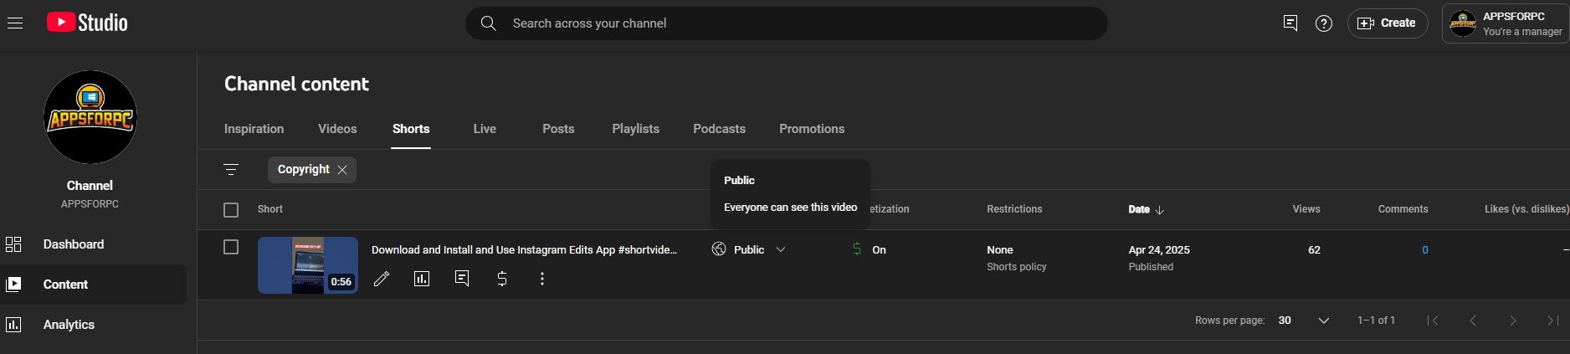Open the short's comments icon
1570x354 pixels.
coord(462,279)
